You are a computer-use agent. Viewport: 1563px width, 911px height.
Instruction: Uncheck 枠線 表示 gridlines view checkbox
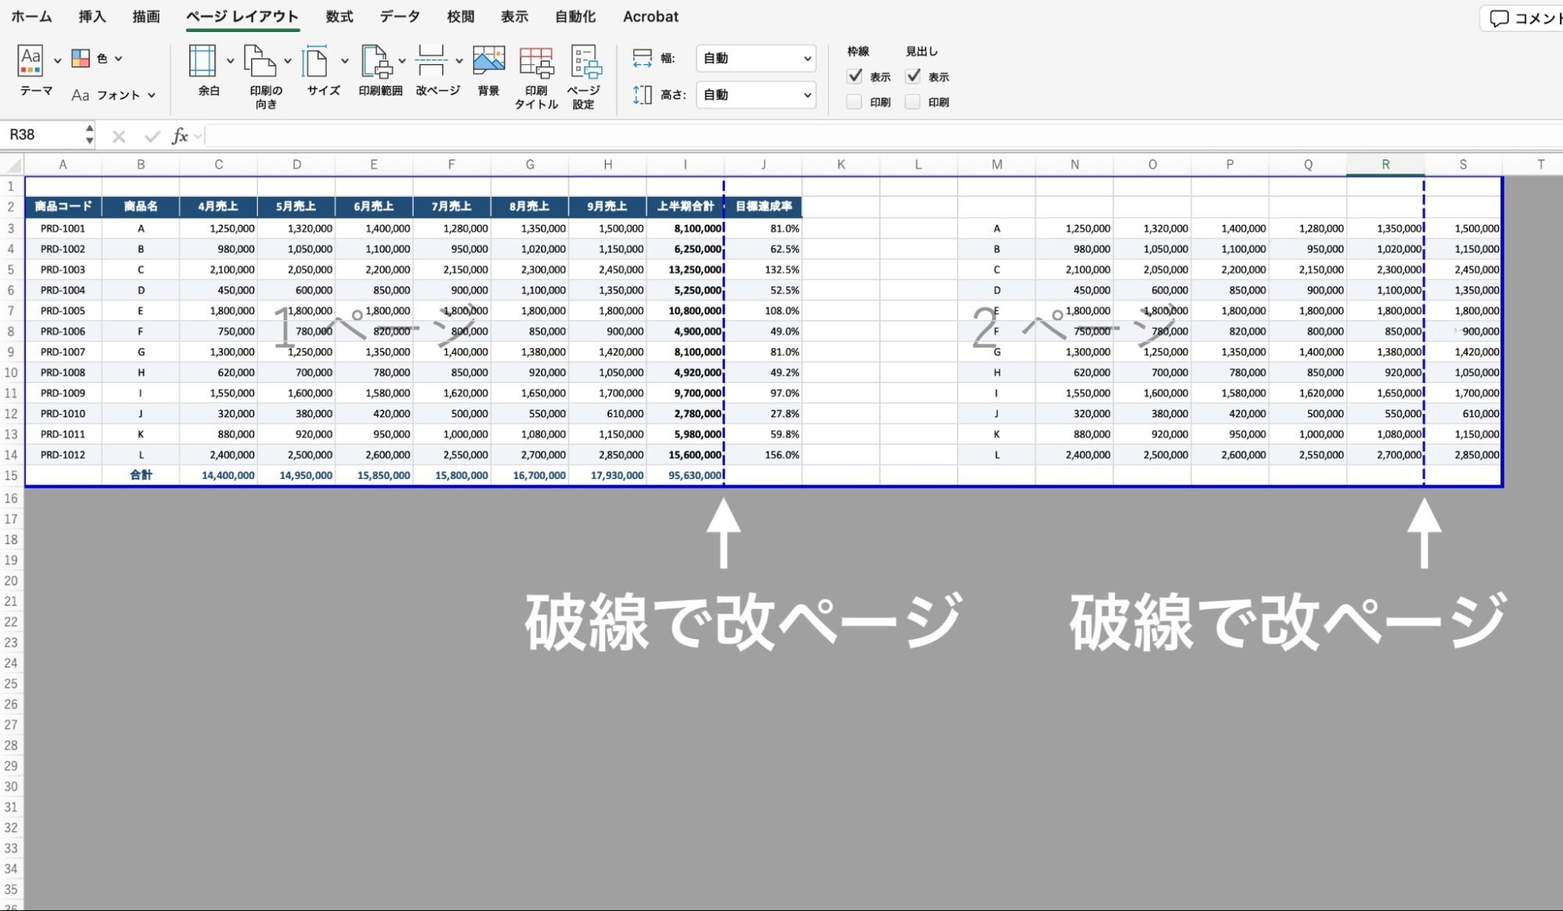(x=855, y=77)
